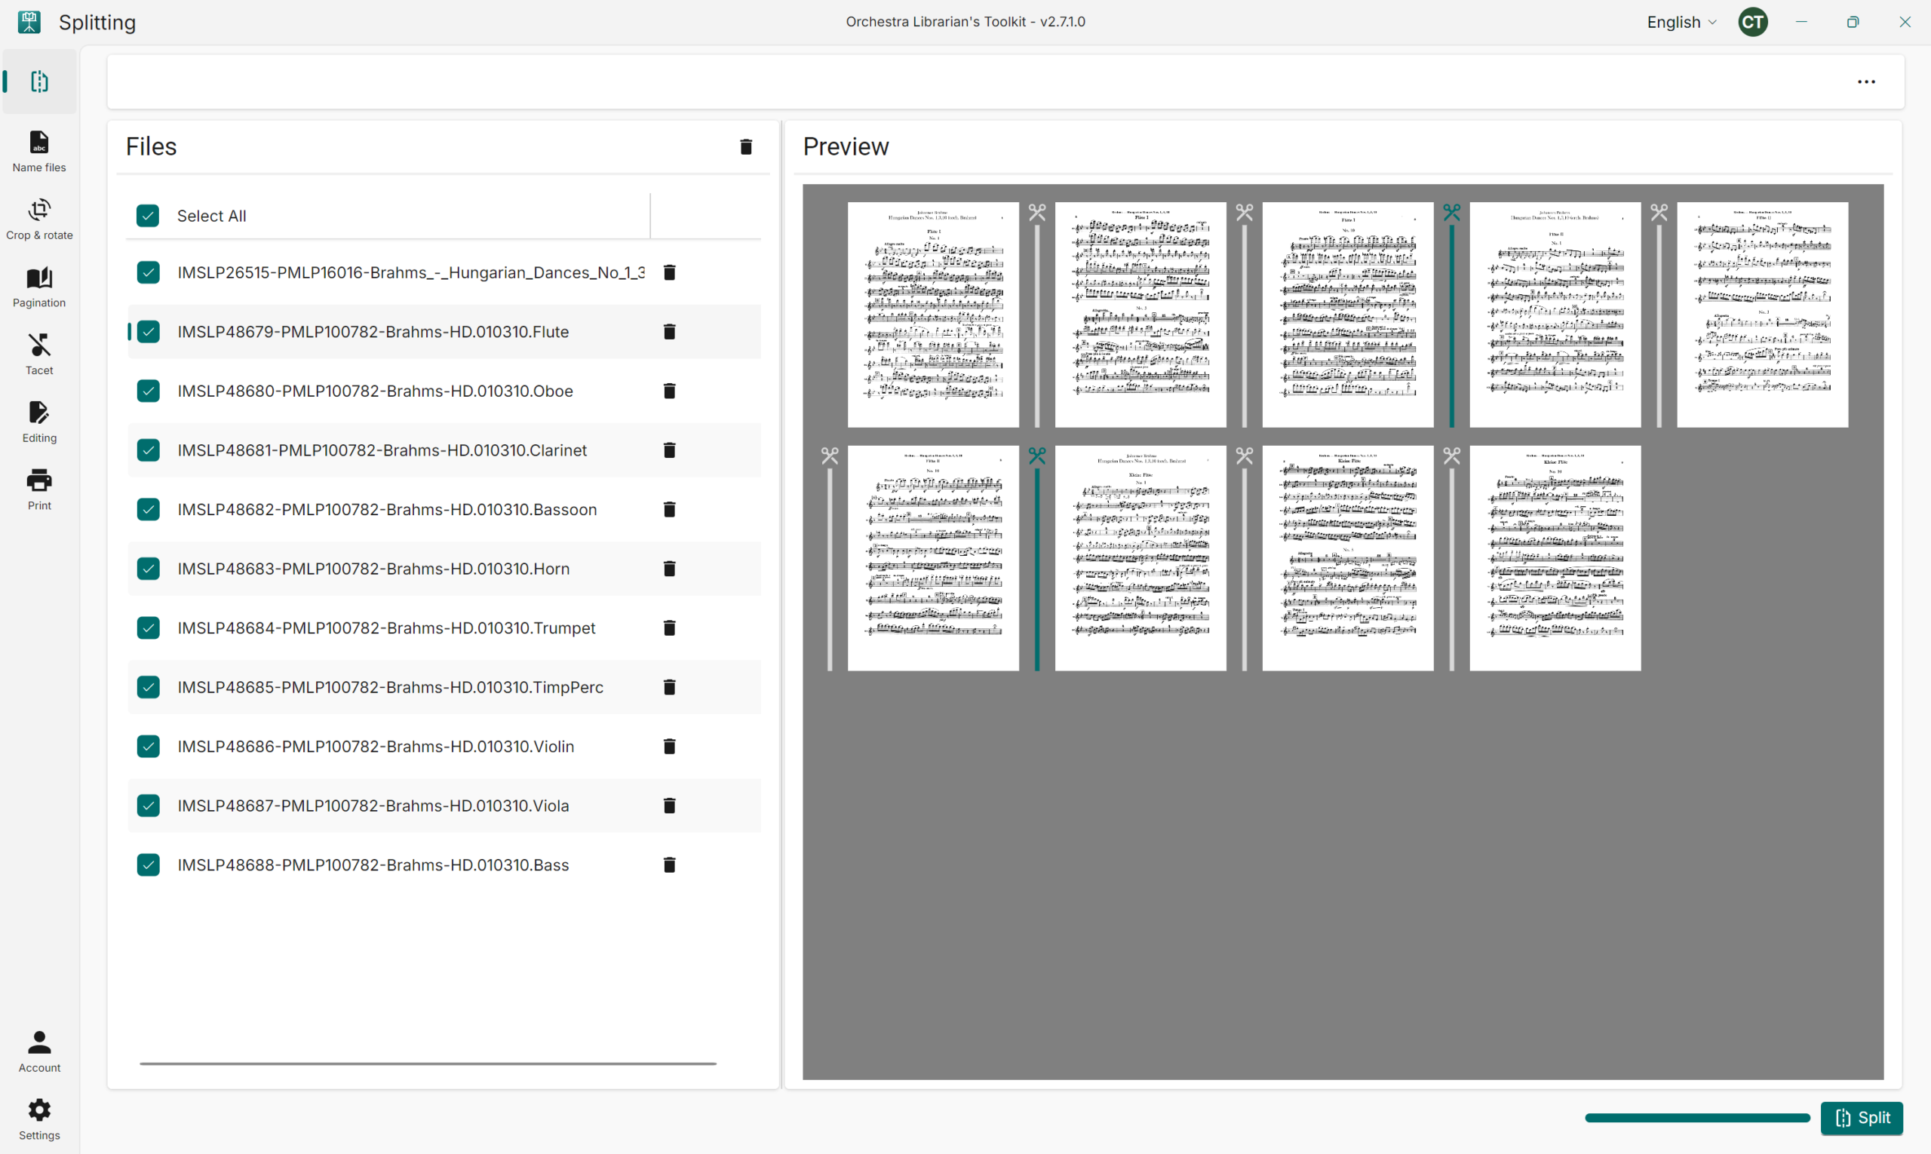Open the Editing tool

pyautogui.click(x=39, y=422)
